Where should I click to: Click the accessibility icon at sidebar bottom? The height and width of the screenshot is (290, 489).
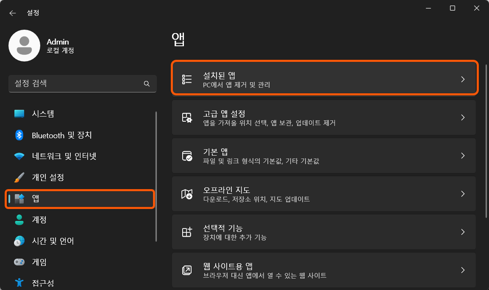(19, 282)
